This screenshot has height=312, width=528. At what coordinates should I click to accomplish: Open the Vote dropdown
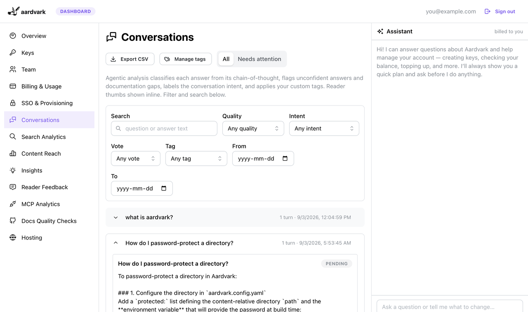tap(136, 159)
